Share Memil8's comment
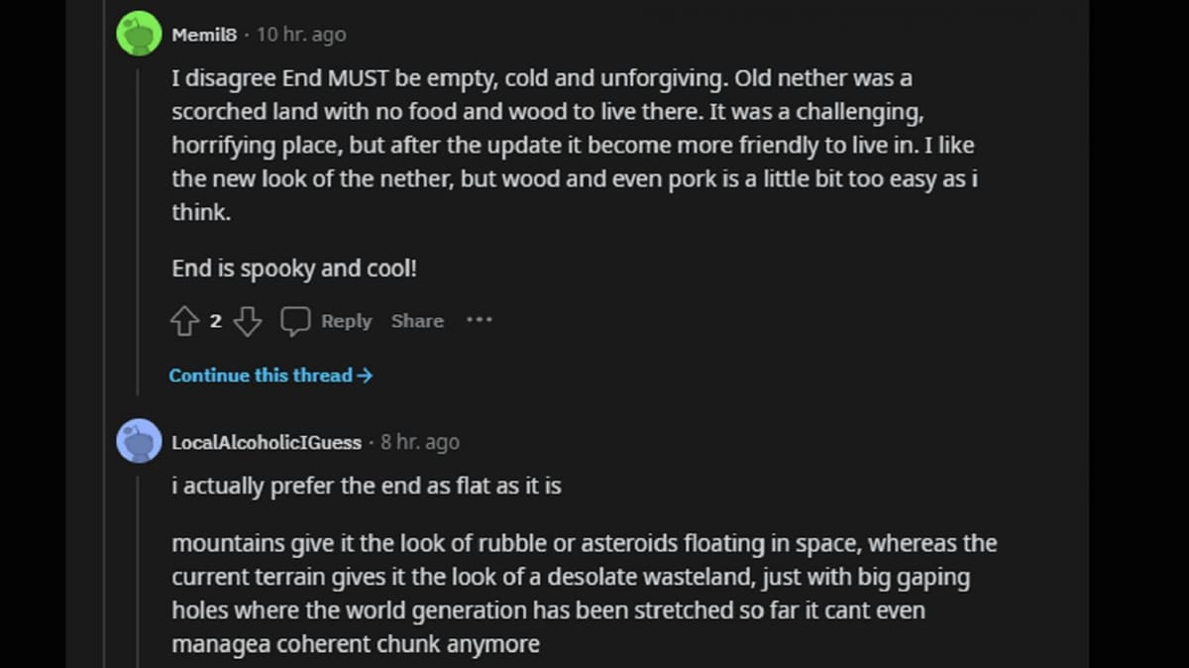The width and height of the screenshot is (1189, 668). pyautogui.click(x=416, y=320)
